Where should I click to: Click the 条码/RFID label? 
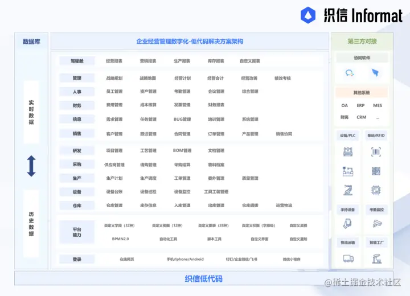click(x=376, y=135)
